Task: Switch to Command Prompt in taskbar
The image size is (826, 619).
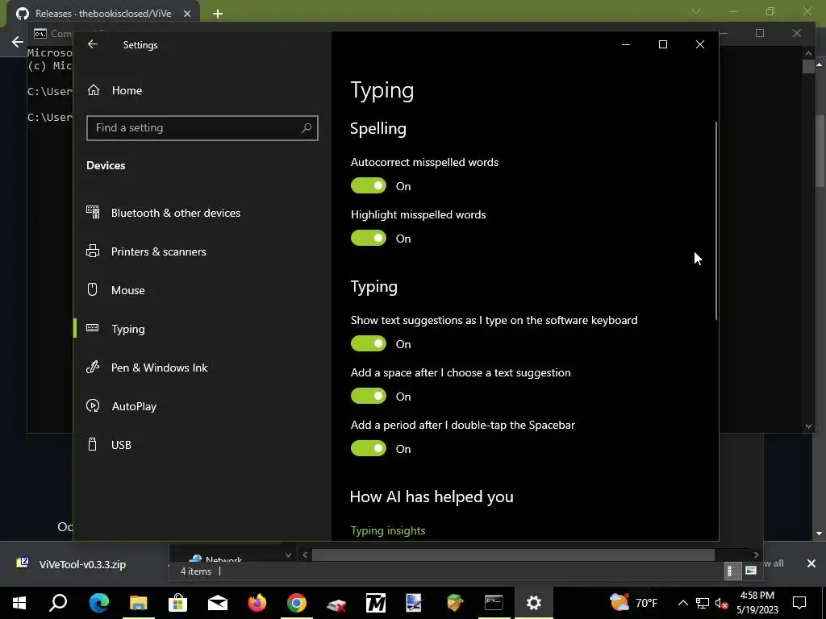Action: coord(494,603)
